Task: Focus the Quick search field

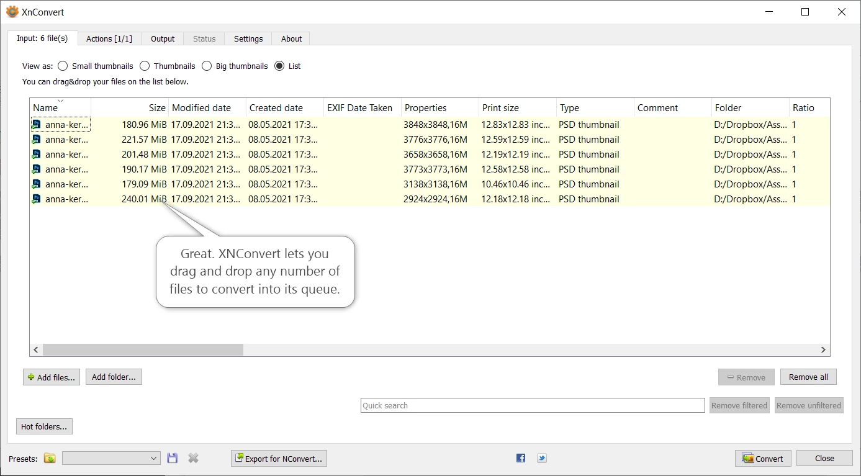Action: click(533, 405)
